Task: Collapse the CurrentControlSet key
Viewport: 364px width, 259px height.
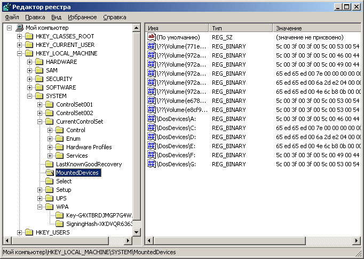Action: click(x=40, y=122)
